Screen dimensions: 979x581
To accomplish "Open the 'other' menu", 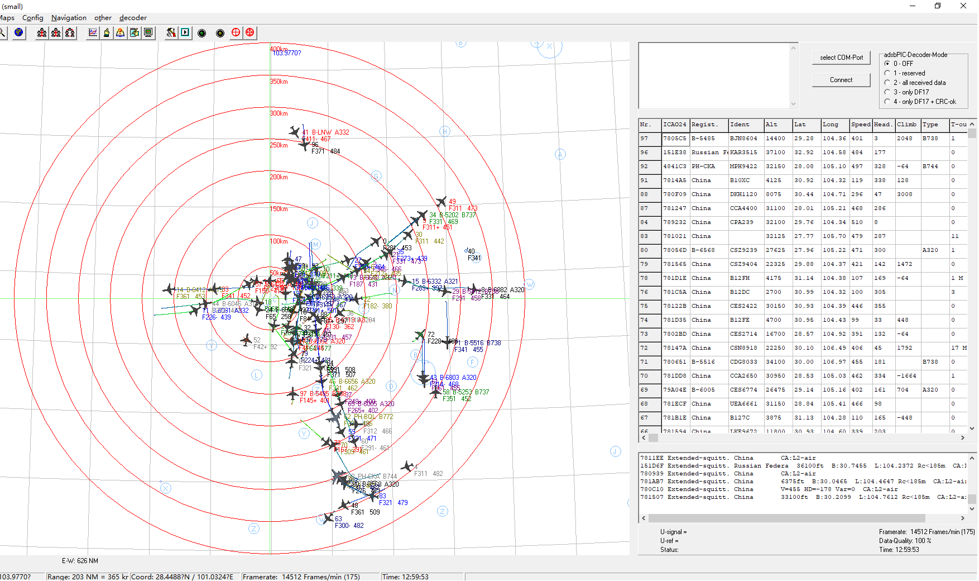I will coord(103,18).
